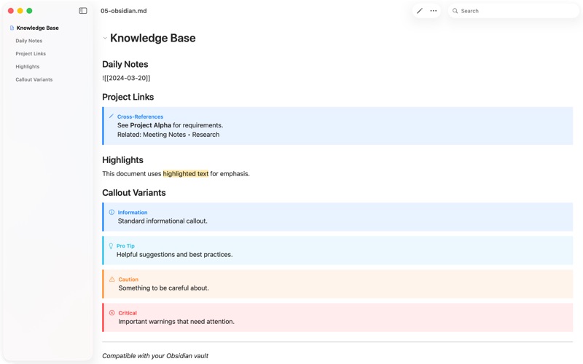
Task: Minimize the window with the yellow button
Action: point(20,11)
